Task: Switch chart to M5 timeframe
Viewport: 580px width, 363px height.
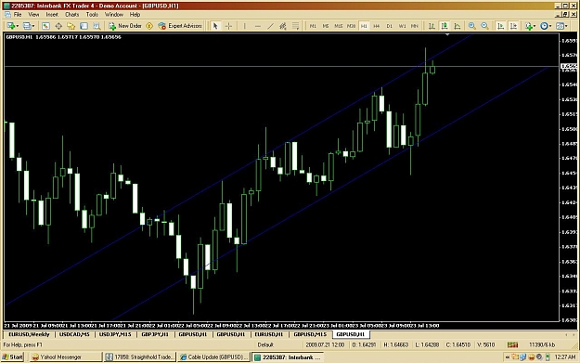Action: click(326, 26)
